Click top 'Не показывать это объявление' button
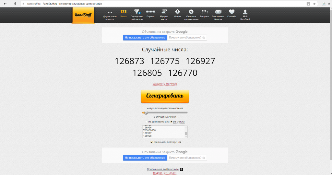Viewport: 332px width, 175px height. 145,38
